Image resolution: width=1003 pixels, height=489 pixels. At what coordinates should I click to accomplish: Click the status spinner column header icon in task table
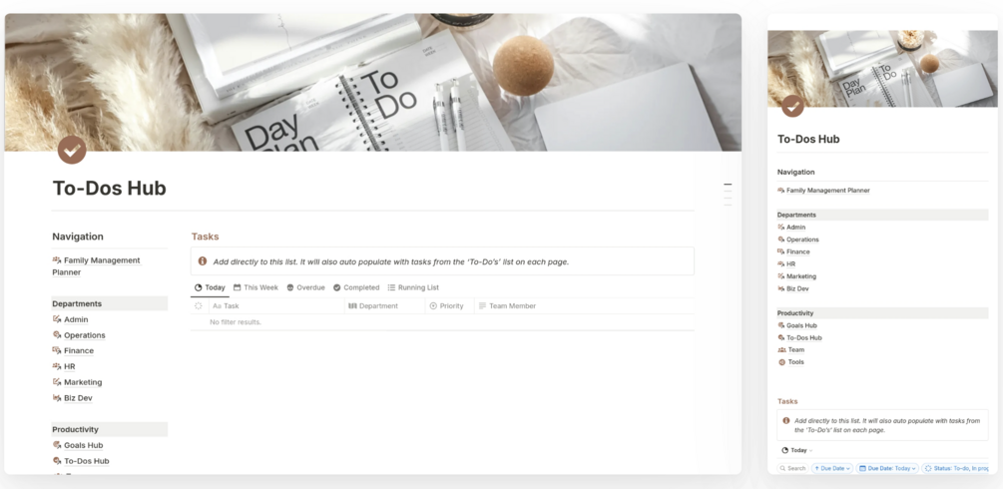(199, 306)
